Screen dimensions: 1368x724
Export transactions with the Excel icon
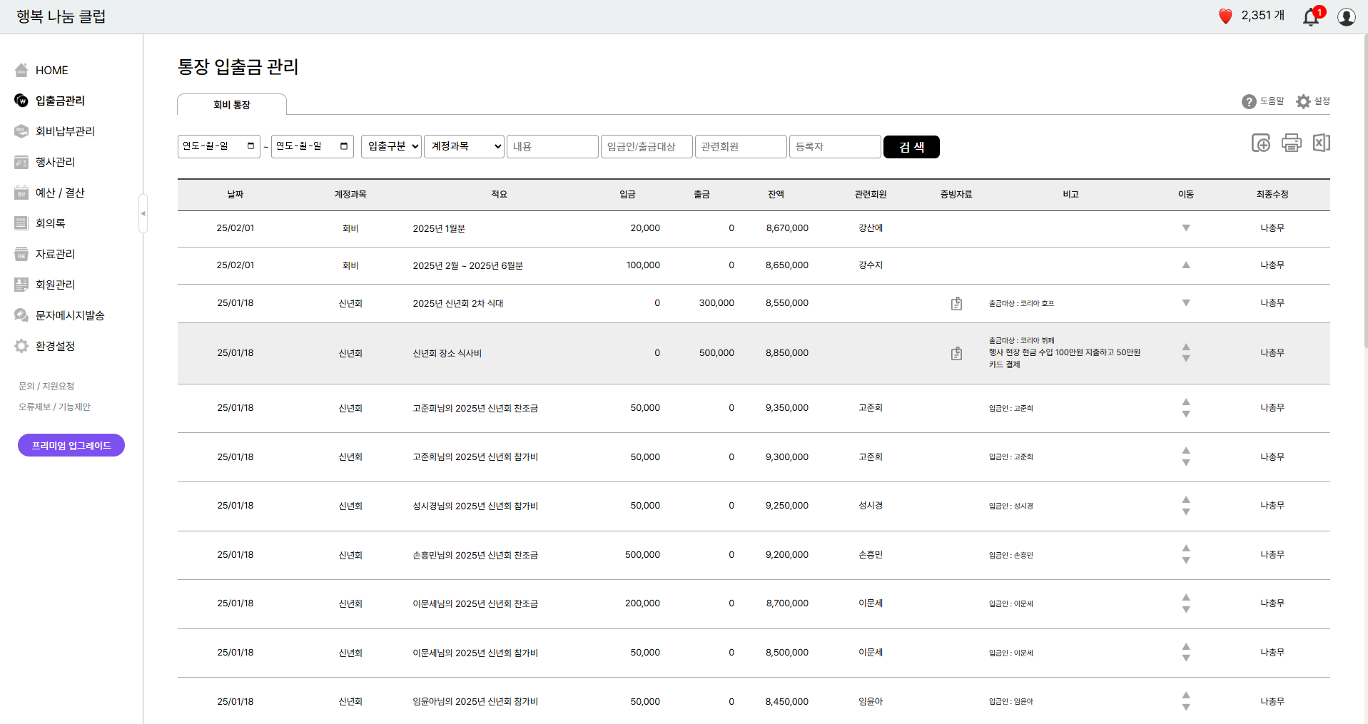[x=1321, y=143]
